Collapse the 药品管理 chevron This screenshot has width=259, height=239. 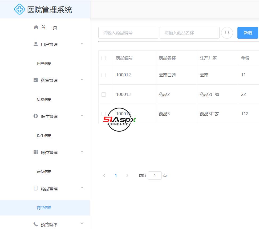pyautogui.click(x=82, y=188)
